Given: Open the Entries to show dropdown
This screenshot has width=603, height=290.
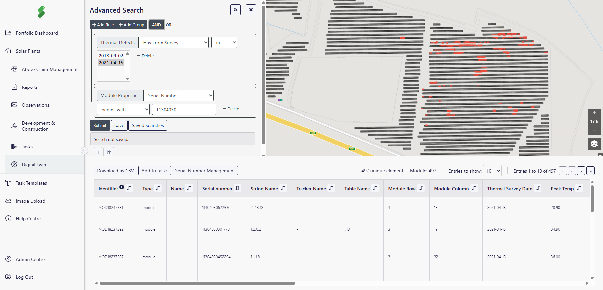Looking at the screenshot, I should pos(492,171).
